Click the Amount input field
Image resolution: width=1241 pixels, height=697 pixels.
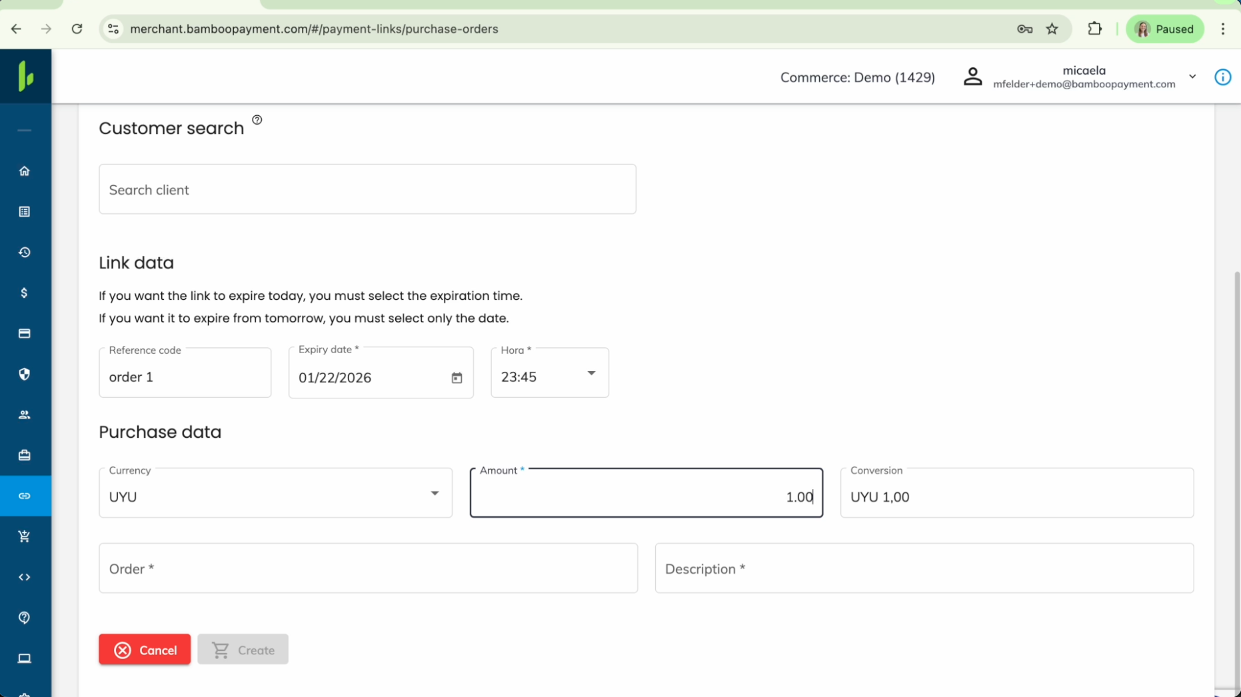[646, 493]
